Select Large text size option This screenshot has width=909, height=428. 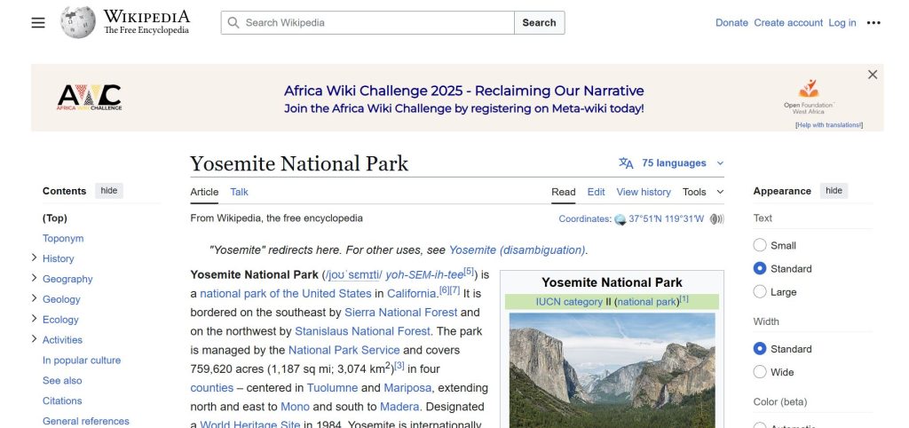pyautogui.click(x=760, y=292)
